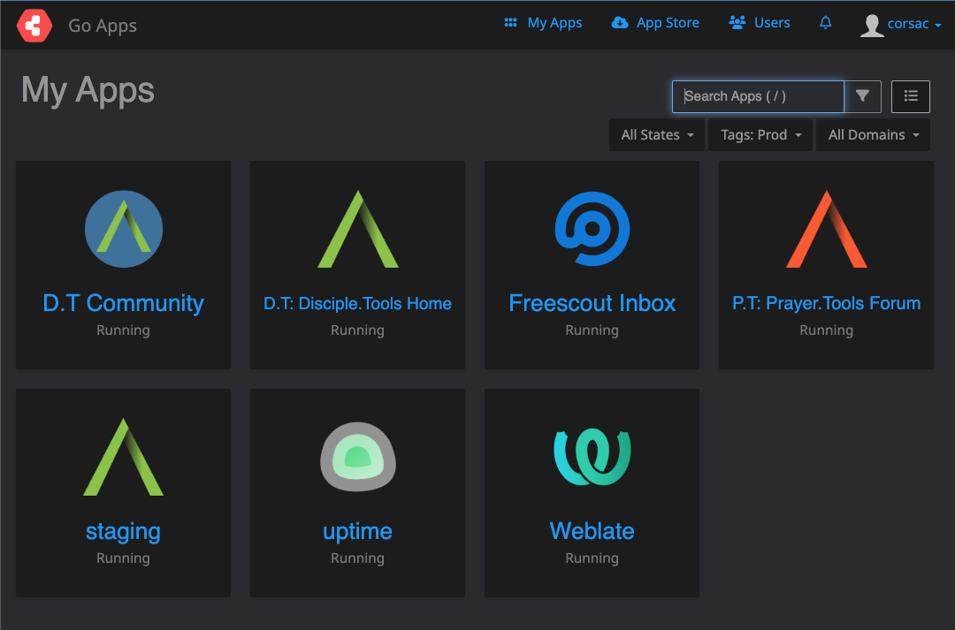The height and width of the screenshot is (630, 955).
Task: Open the Freescout Inbox link text
Action: [592, 303]
